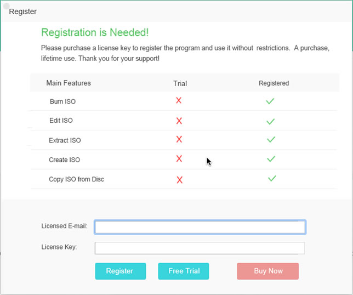Screen dimensions: 353x295
Task: Click the Trial column header
Action: [180, 83]
